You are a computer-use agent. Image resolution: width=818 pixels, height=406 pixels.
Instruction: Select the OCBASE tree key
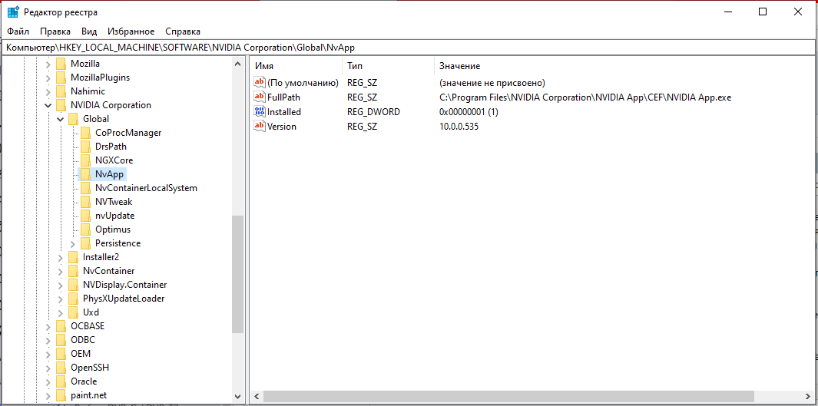pyautogui.click(x=88, y=326)
